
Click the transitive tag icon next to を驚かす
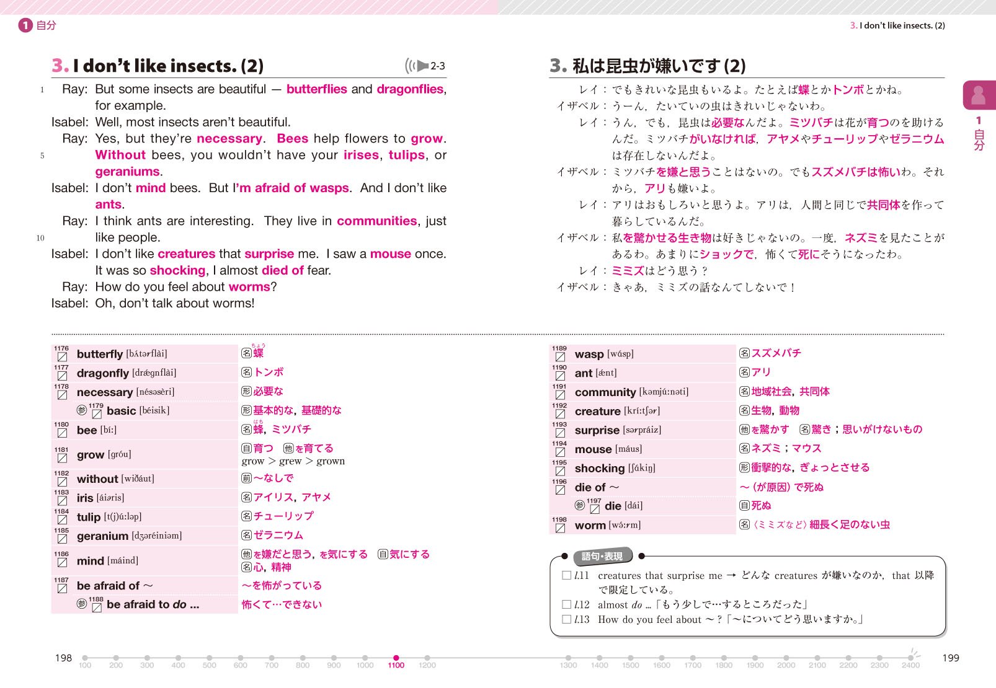745,429
